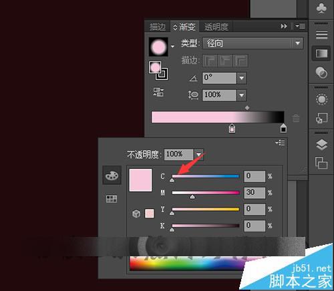Open the color popup panel menu icon
334x291 pixels.
[280, 142]
